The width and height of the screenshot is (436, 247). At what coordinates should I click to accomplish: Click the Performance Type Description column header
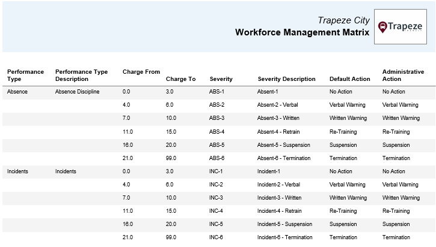[x=81, y=76]
